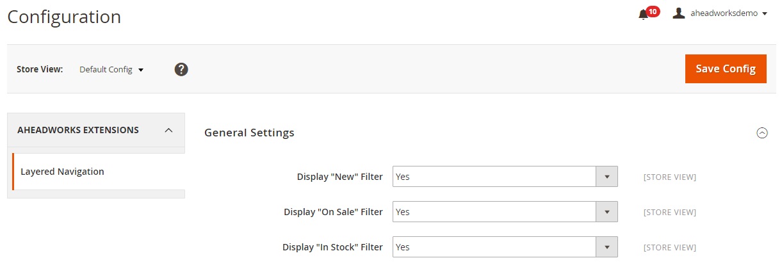Collapse Aheadworks Extensions using its chevron

pos(168,130)
